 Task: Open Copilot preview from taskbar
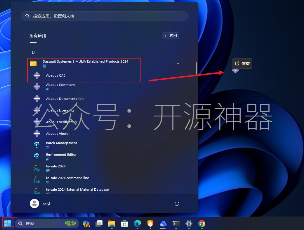coord(86,224)
